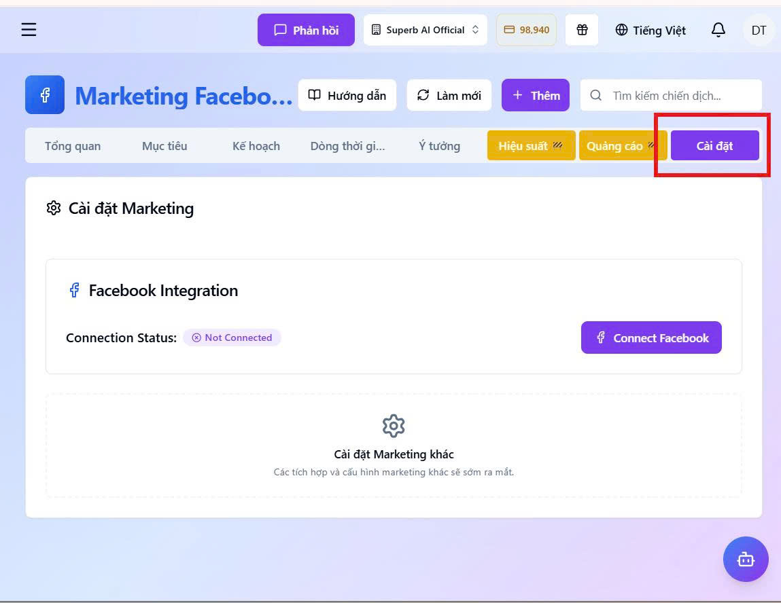781x603 pixels.
Task: Open the Hướng dẫn guide
Action: [347, 95]
